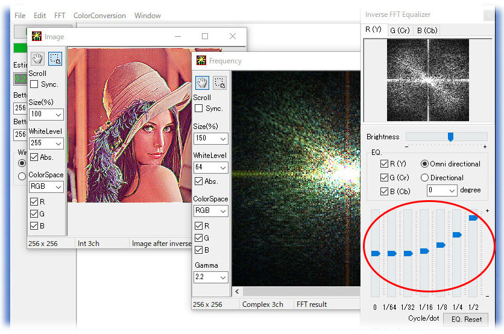Open Size(%) dropdown in Image window

tap(46, 114)
